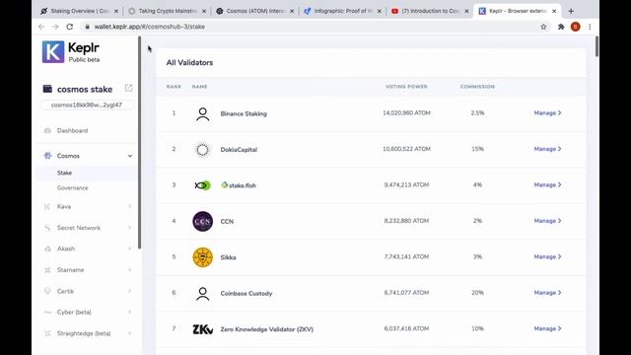This screenshot has width=631, height=355.
Task: Click the Dashboard sidebar icon
Action: (47, 130)
